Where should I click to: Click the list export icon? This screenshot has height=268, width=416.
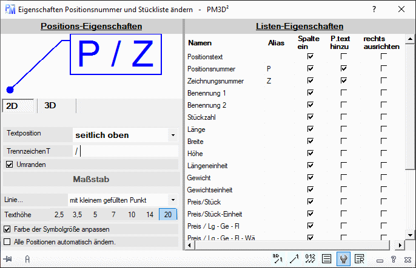coord(359,259)
